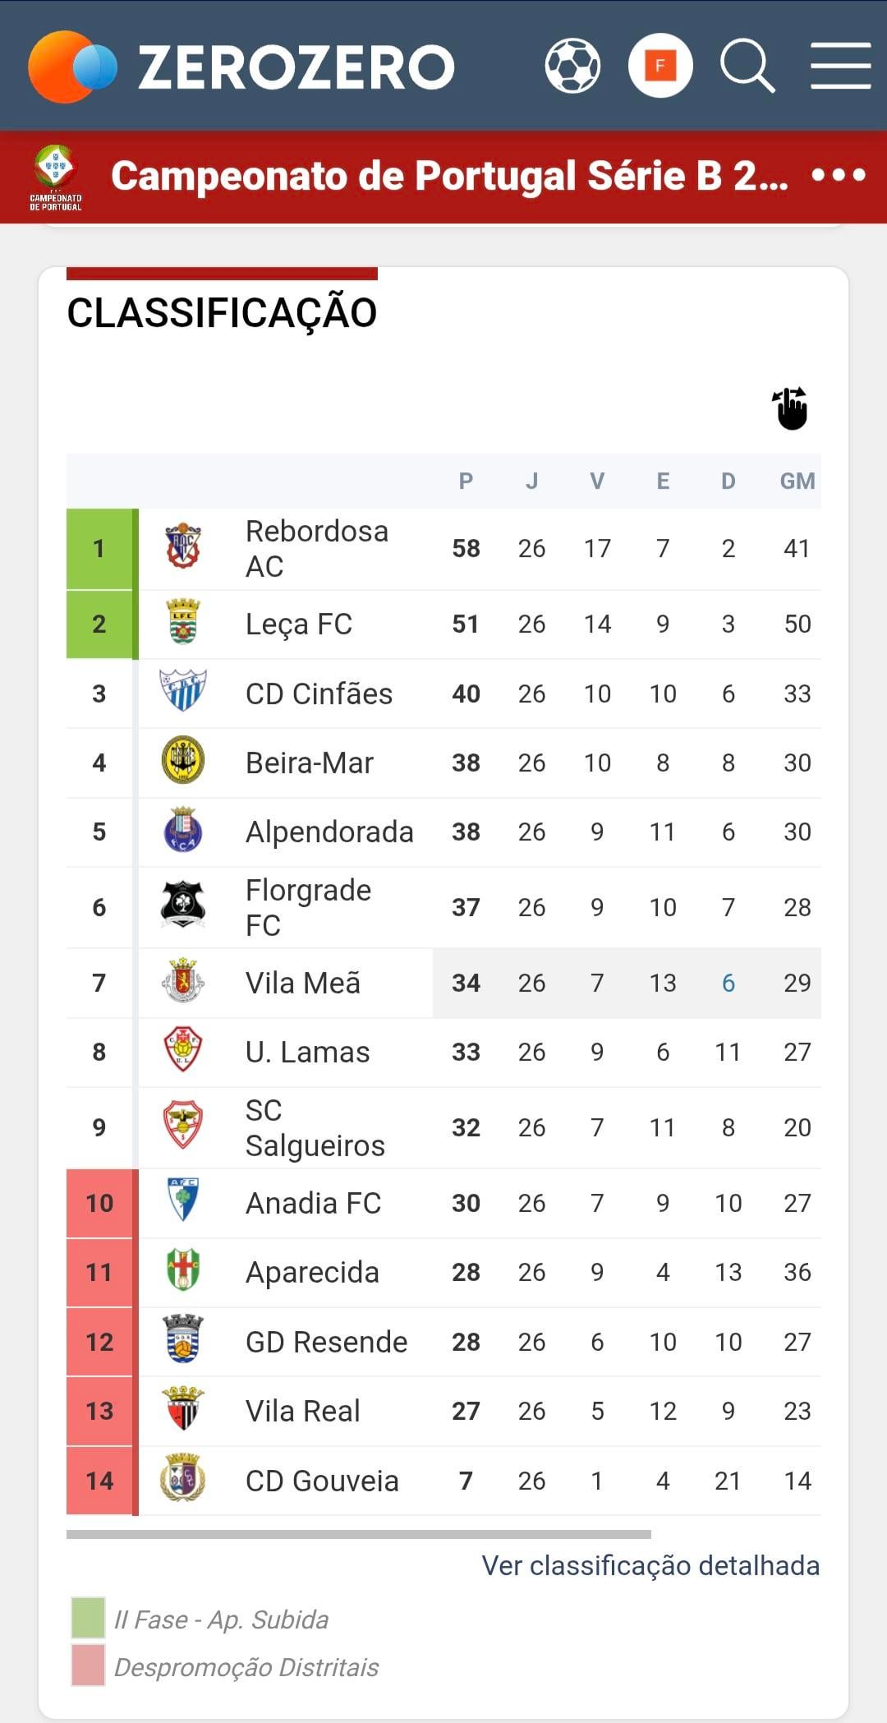887x1723 pixels.
Task: Open Ver classificação detalhada link
Action: 650,1566
